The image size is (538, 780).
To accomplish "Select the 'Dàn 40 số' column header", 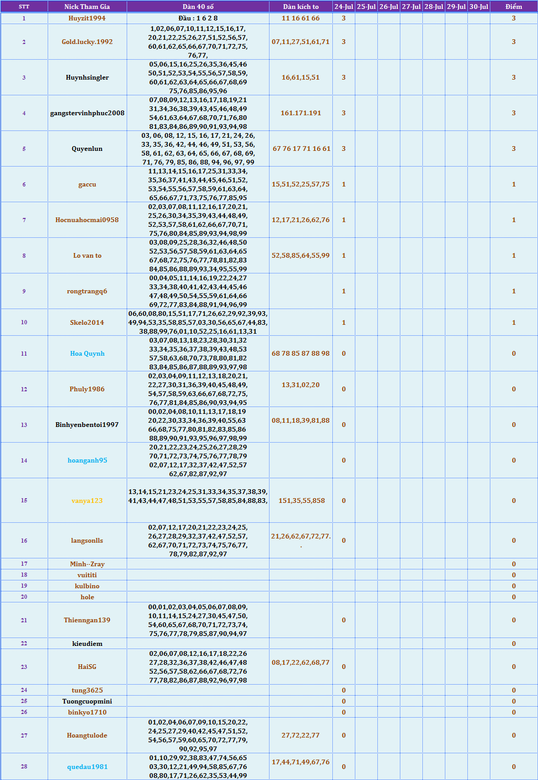I will (x=198, y=7).
